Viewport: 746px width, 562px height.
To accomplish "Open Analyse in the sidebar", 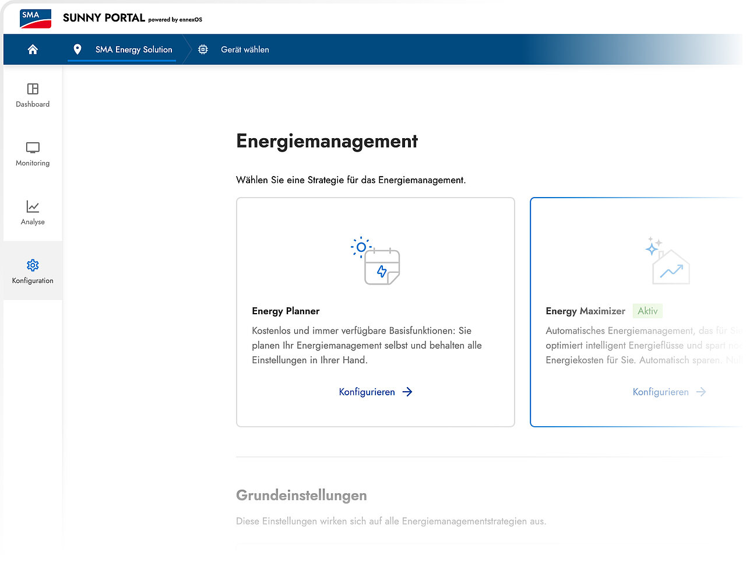I will click(33, 213).
